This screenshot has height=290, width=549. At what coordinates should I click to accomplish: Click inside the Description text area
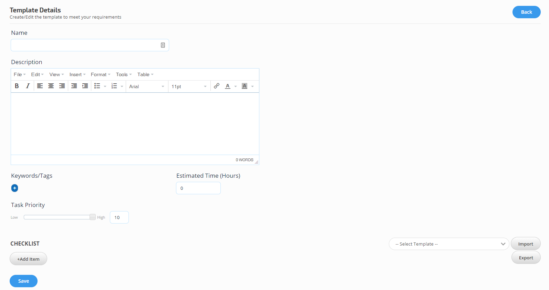[135, 124]
